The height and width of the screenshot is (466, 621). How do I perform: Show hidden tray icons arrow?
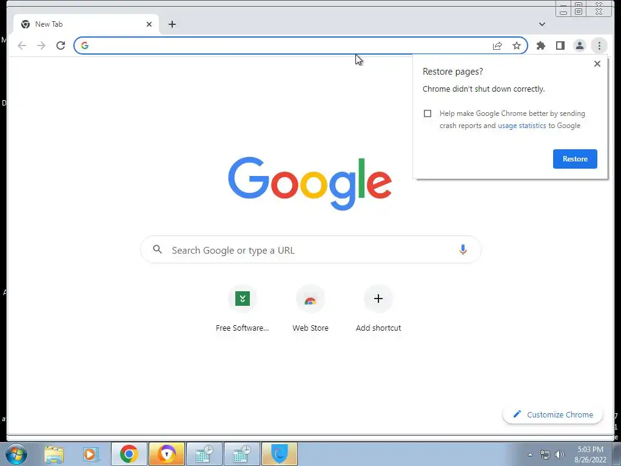(530, 454)
